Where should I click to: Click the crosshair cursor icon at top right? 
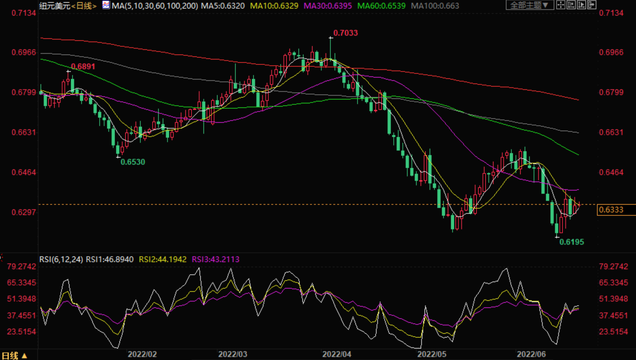tap(561, 5)
